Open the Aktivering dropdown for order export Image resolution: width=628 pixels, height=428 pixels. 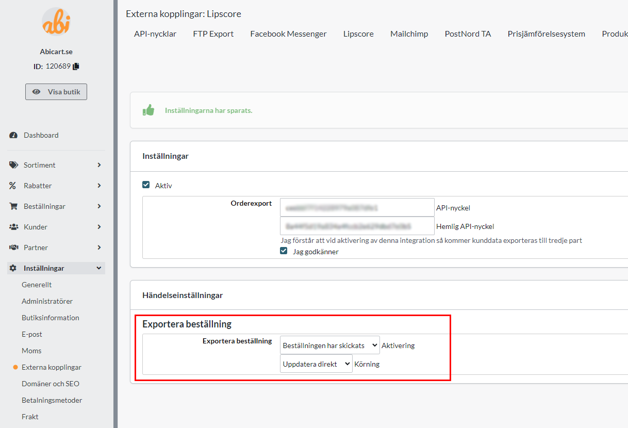point(329,345)
